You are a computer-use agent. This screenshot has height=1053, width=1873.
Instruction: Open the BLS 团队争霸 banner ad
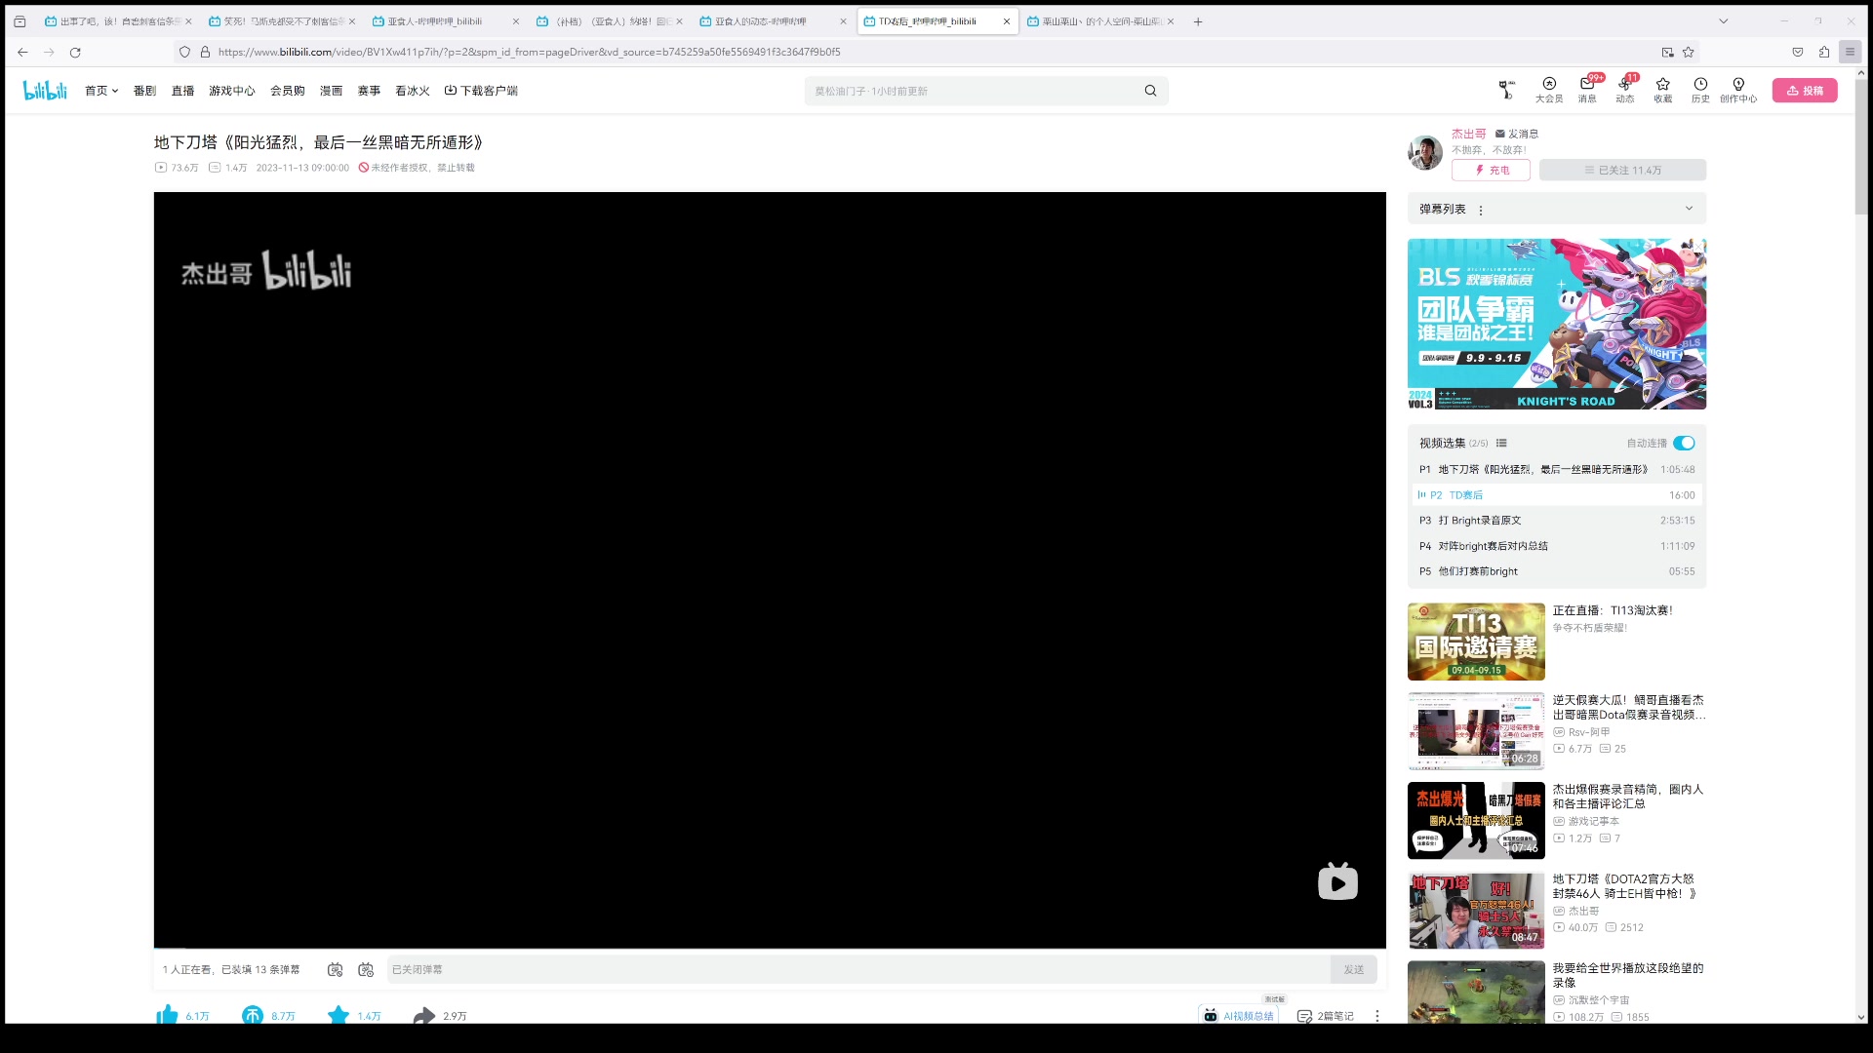(1556, 324)
